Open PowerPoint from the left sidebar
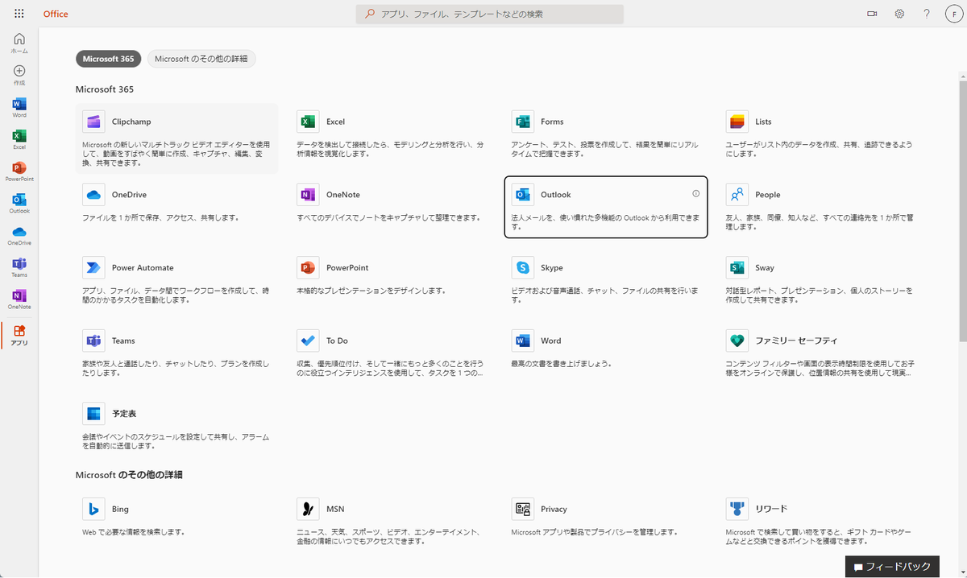This screenshot has height=578, width=967. tap(19, 171)
